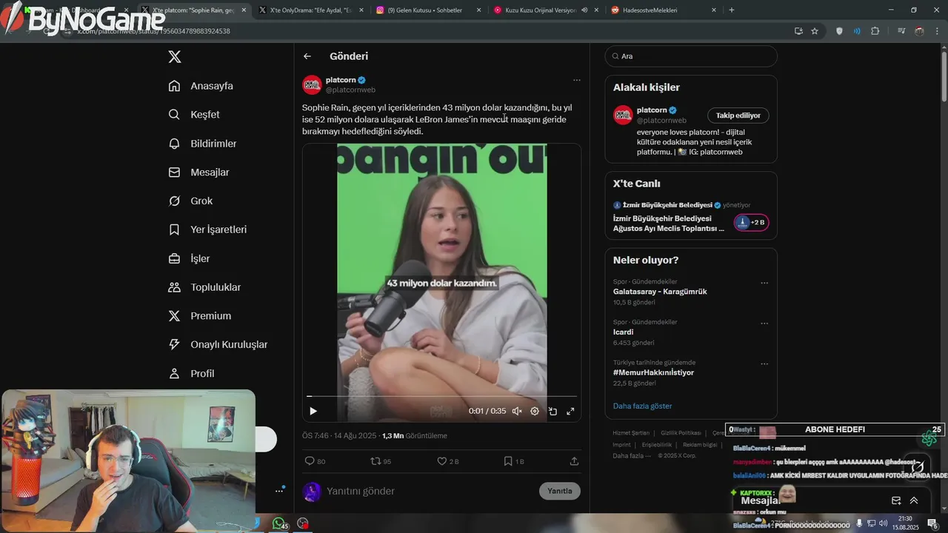Open Windows notification center icon
The height and width of the screenshot is (533, 948).
[x=932, y=523]
